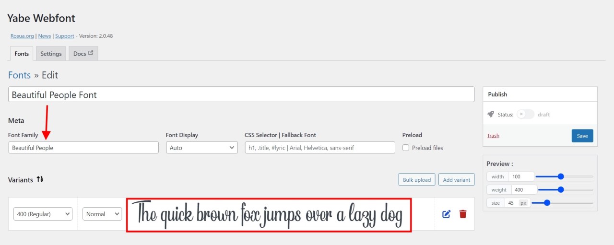The height and width of the screenshot is (245, 614).
Task: Click the Trash link in Publish box
Action: coord(493,136)
